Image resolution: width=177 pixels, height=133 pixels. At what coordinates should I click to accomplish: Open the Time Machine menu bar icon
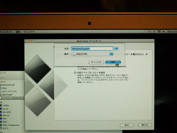pos(149,31)
